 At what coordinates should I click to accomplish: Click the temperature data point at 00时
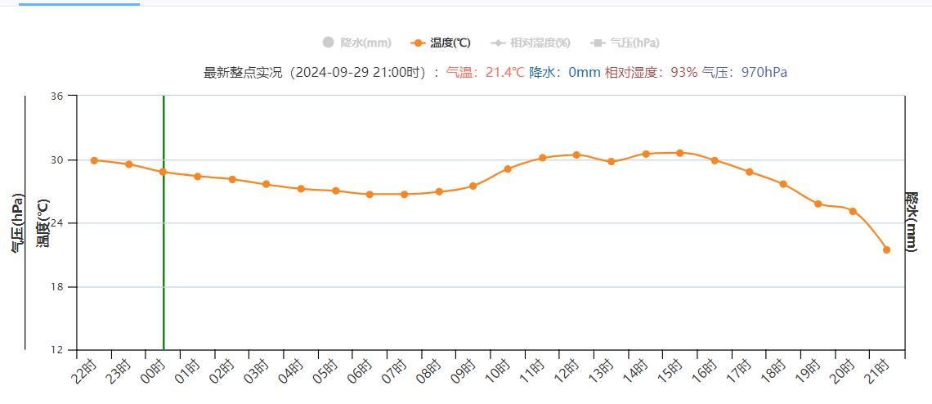click(x=163, y=172)
